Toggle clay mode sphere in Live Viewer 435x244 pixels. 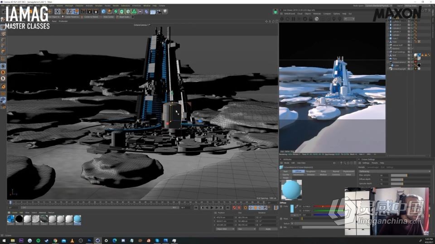click(x=317, y=19)
